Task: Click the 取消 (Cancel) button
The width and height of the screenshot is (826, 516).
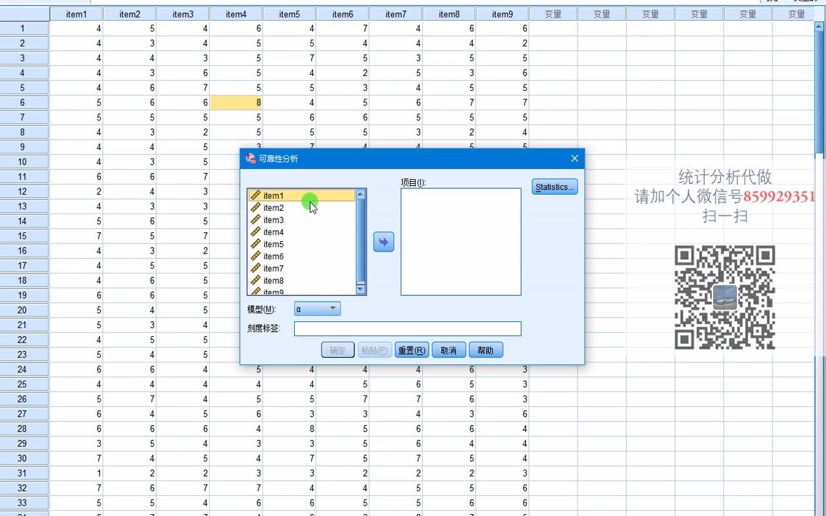Action: click(448, 350)
